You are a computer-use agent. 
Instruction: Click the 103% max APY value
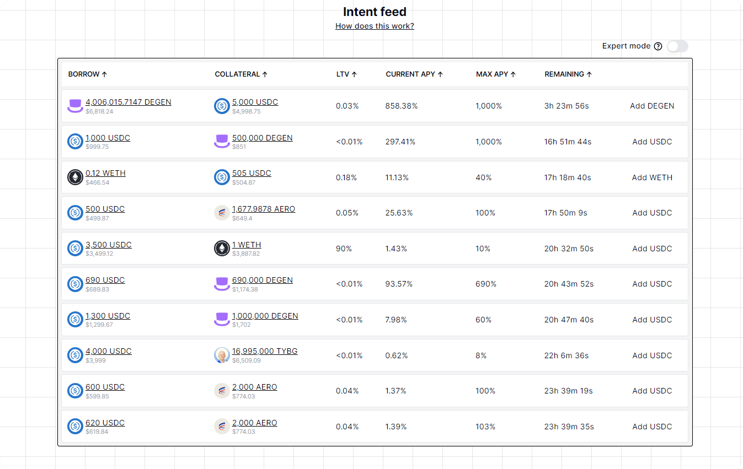[x=485, y=427]
